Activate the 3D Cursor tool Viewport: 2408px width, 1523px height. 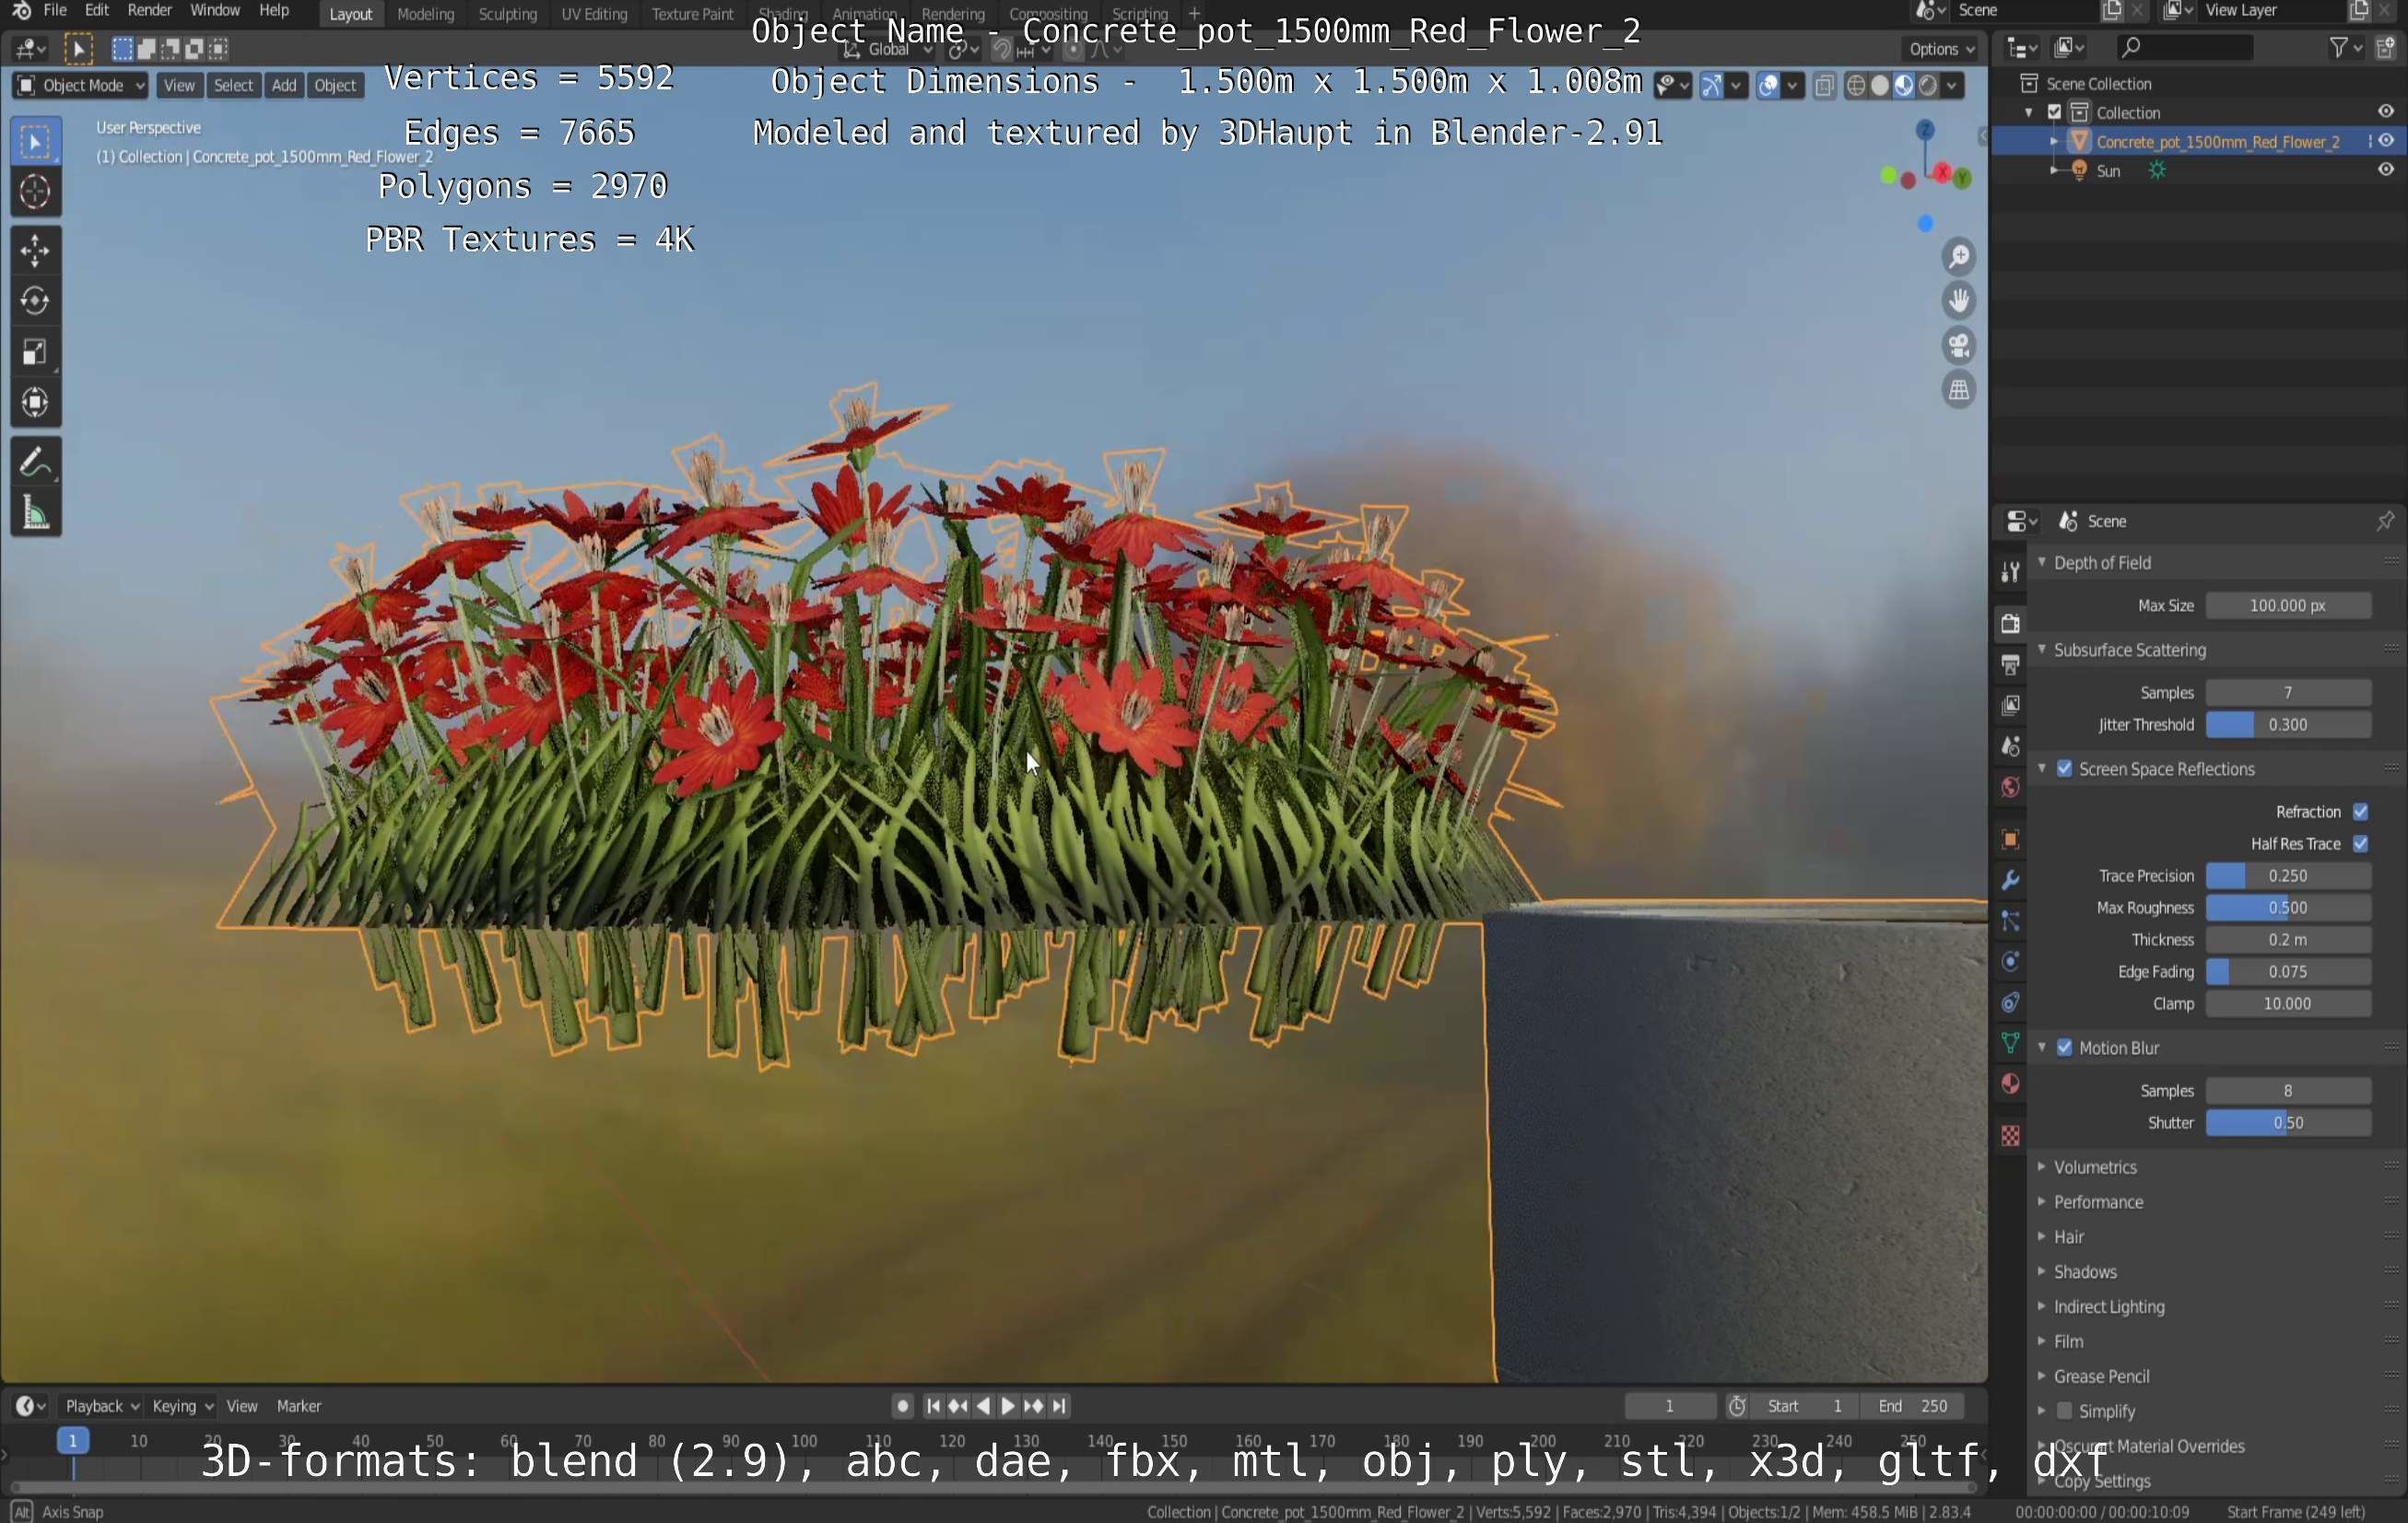click(35, 192)
